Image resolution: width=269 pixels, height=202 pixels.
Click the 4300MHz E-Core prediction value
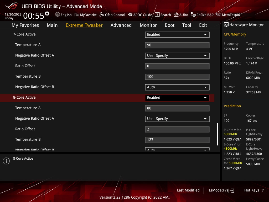(x=231, y=149)
